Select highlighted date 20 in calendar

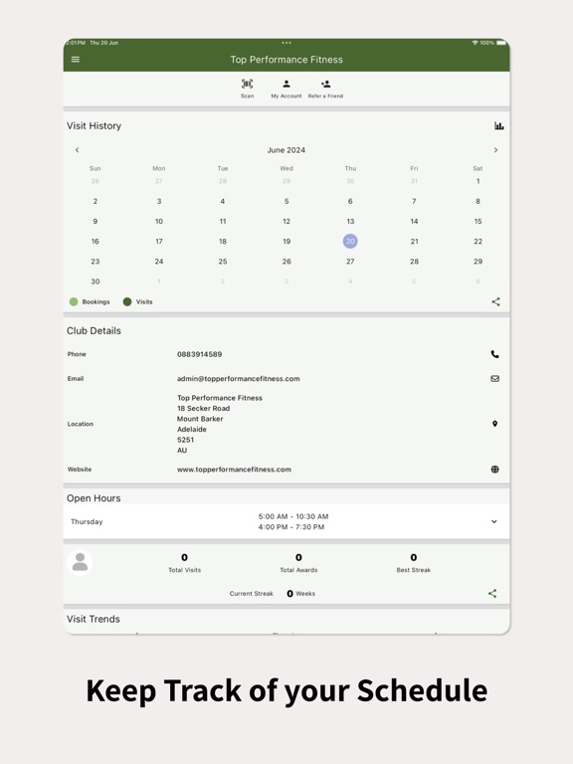(350, 241)
